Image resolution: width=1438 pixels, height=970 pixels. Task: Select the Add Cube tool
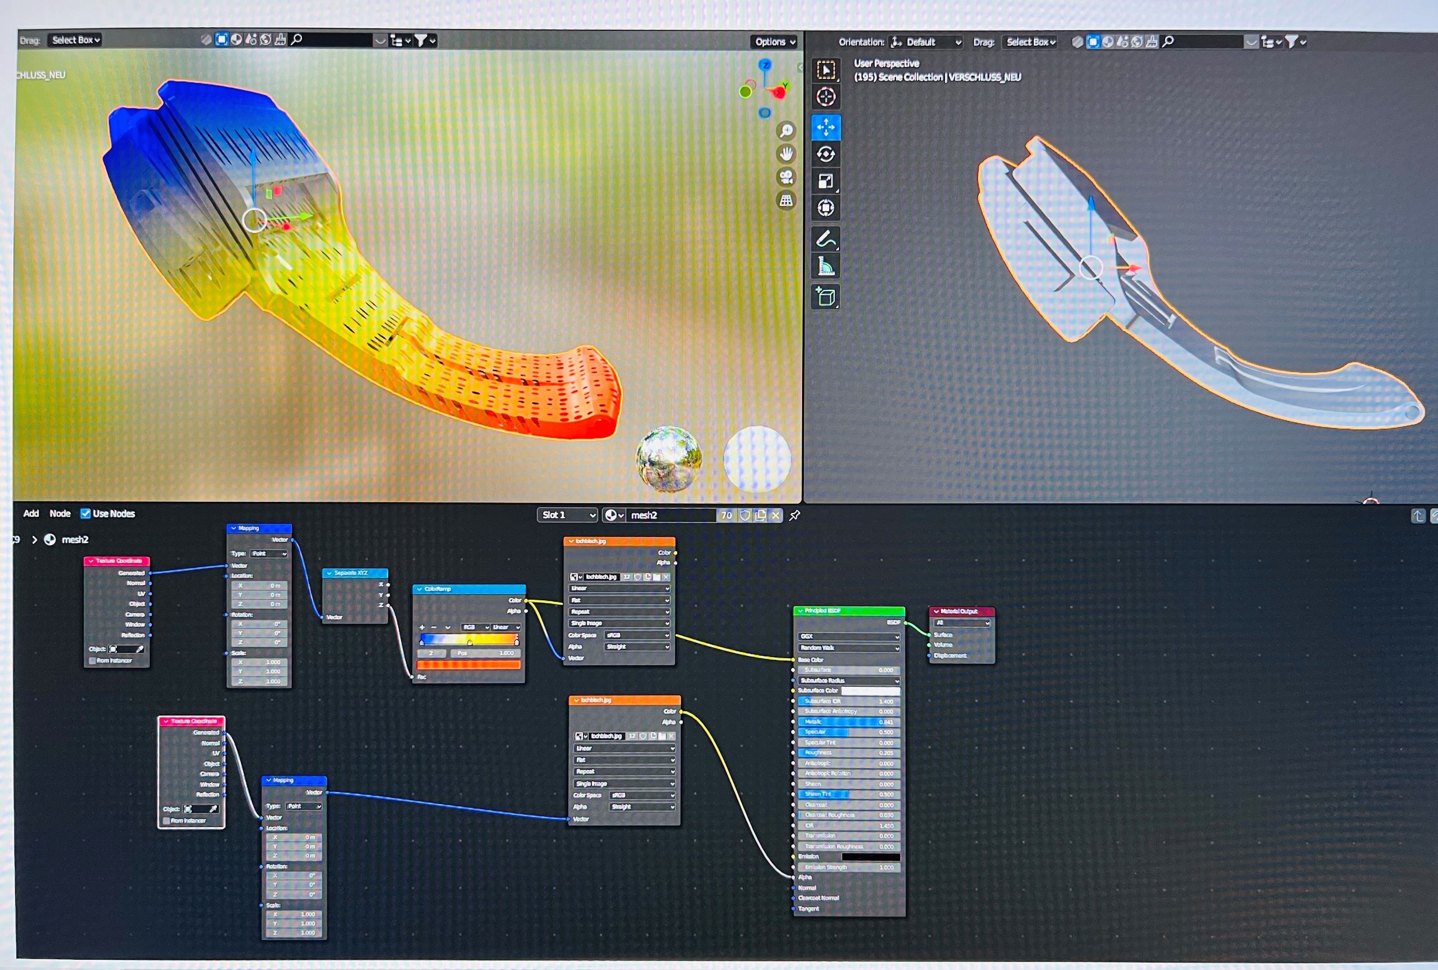click(826, 297)
